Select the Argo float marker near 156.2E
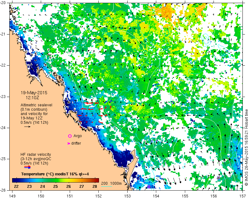 [x=218, y=178]
